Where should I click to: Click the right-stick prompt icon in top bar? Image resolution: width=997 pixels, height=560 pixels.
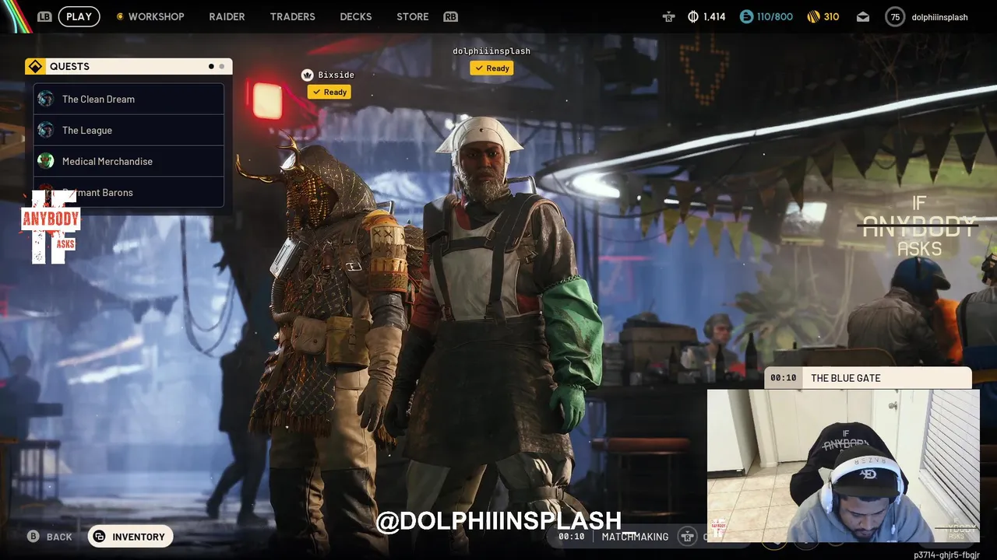click(668, 16)
